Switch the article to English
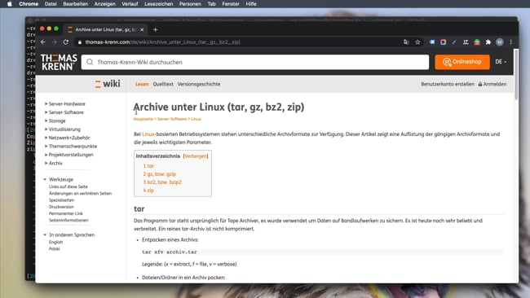The image size is (530, 298). 55,242
